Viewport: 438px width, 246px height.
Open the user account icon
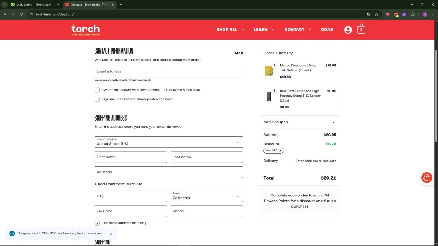[x=348, y=30]
